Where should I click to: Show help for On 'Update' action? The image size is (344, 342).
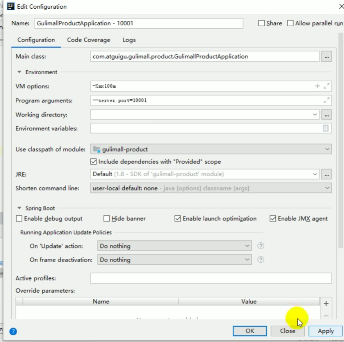point(260,246)
